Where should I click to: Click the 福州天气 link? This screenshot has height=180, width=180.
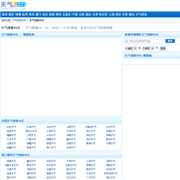tap(31, 173)
